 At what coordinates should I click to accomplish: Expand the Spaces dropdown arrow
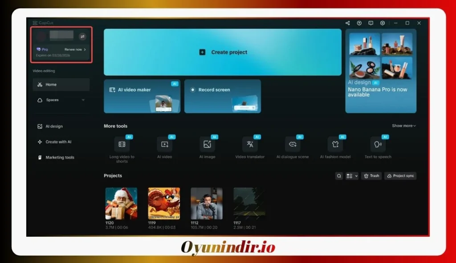83,100
